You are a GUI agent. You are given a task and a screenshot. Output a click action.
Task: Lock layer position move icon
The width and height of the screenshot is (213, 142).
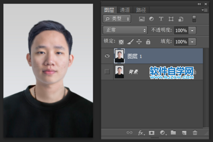[x=139, y=42]
